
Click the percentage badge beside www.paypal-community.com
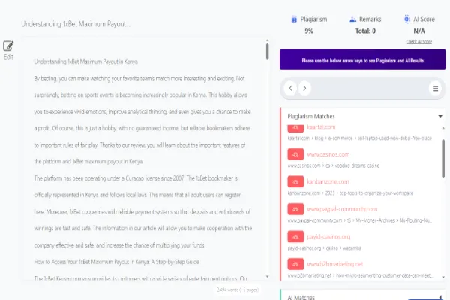tap(295, 209)
